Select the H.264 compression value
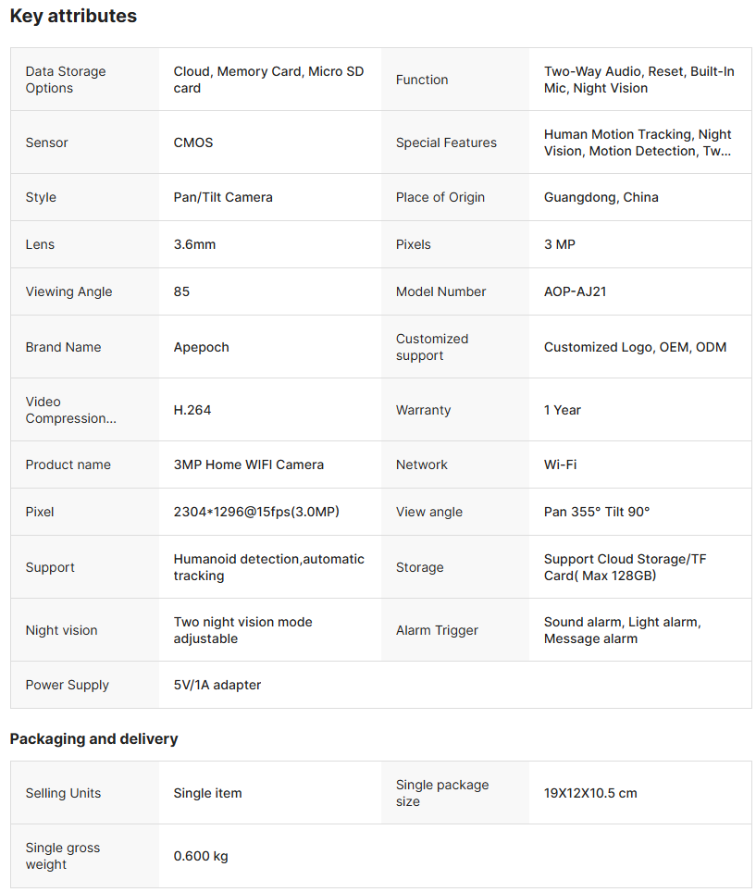 click(x=192, y=410)
